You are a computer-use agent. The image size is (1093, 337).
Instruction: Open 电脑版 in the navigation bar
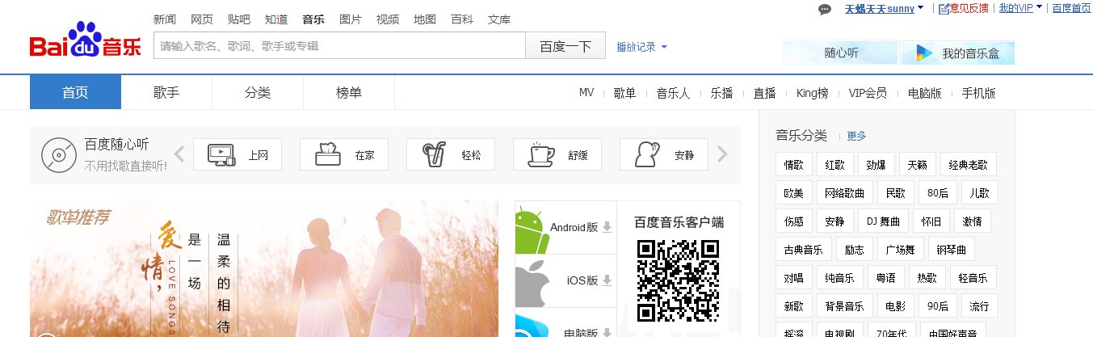924,93
